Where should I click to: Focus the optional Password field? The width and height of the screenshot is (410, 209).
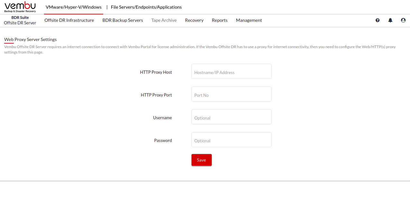click(x=232, y=139)
